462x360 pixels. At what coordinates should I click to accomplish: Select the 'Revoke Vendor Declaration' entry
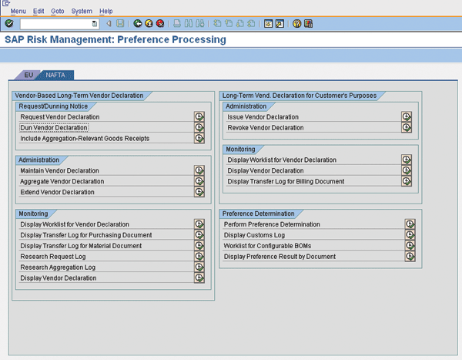pos(265,127)
